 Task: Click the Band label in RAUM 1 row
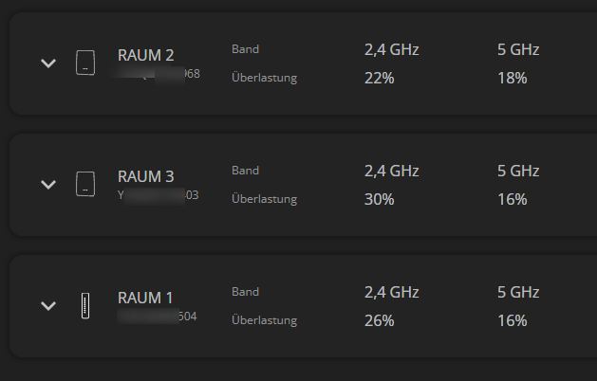click(x=245, y=291)
